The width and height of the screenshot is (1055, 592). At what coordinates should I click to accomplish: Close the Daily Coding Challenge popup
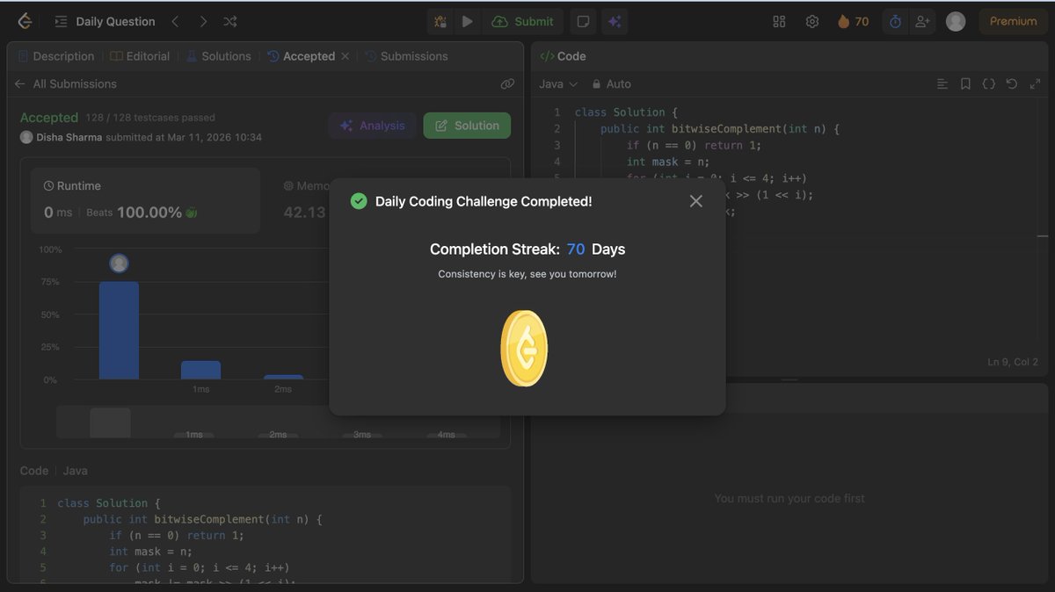pyautogui.click(x=695, y=201)
